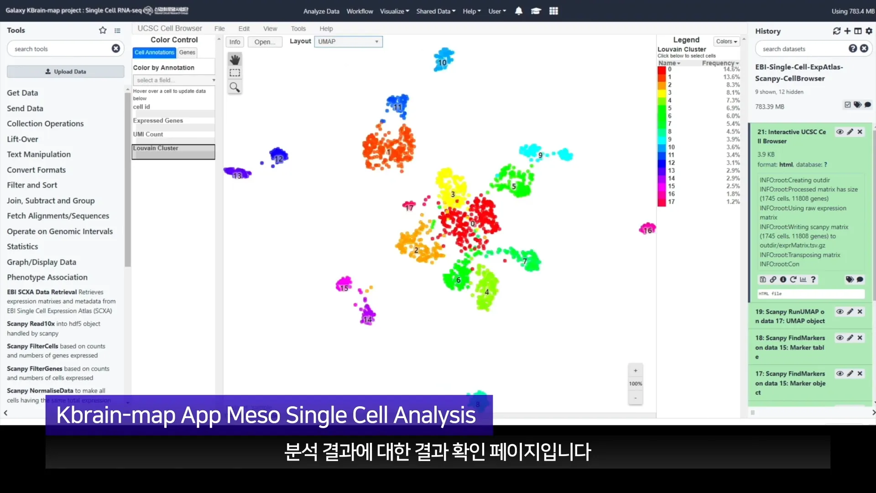876x493 pixels.
Task: Refresh history with the reload icon
Action: pos(836,31)
